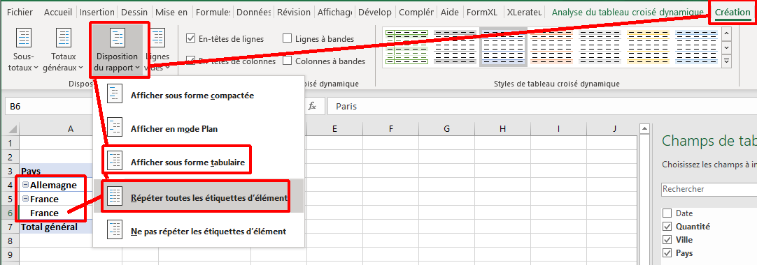Choose Afficher en mode Plan
Viewport: 757px width, 265px height.
click(x=174, y=130)
